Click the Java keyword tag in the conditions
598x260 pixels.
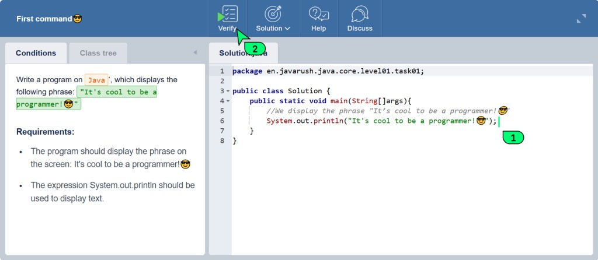96,80
